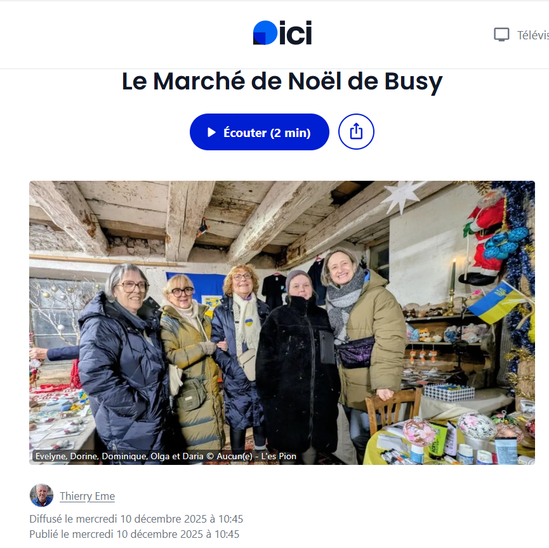Click the Télévision screen icon

coord(501,35)
